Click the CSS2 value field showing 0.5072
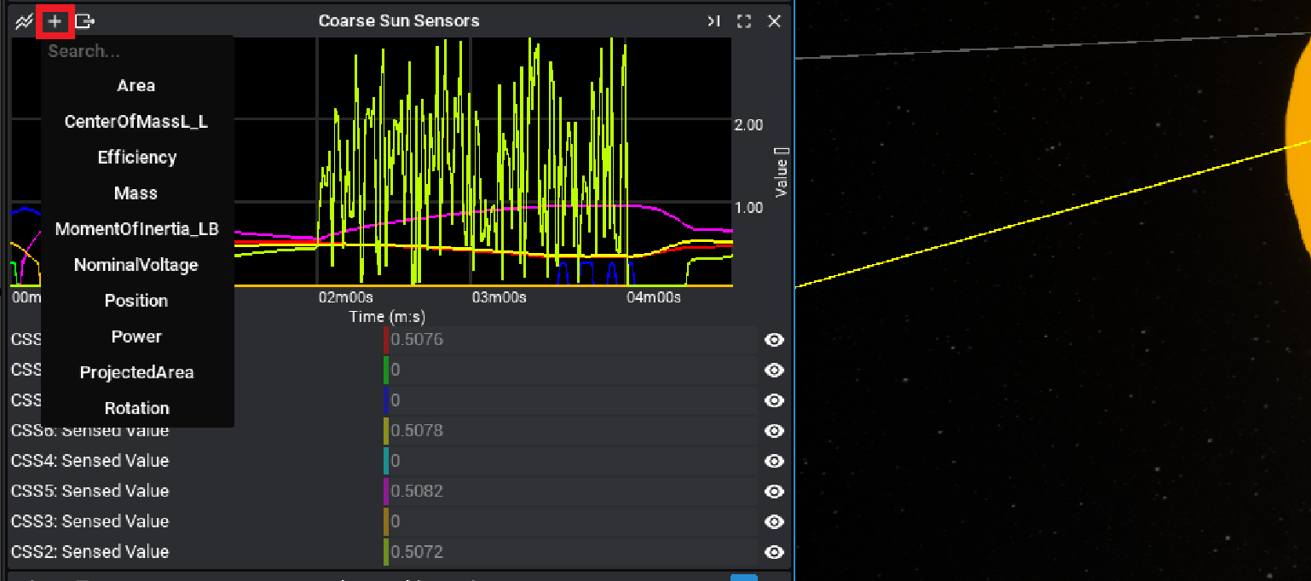Viewport: 1311px width, 581px height. coord(571,552)
